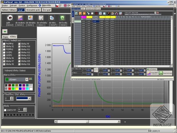Select the right-triangle point marker shape
The image size is (177, 133).
20,115
